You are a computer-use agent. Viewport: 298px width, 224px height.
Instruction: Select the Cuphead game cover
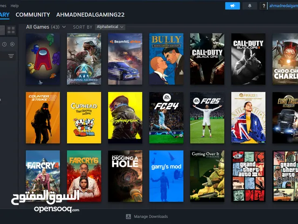tap(84, 118)
